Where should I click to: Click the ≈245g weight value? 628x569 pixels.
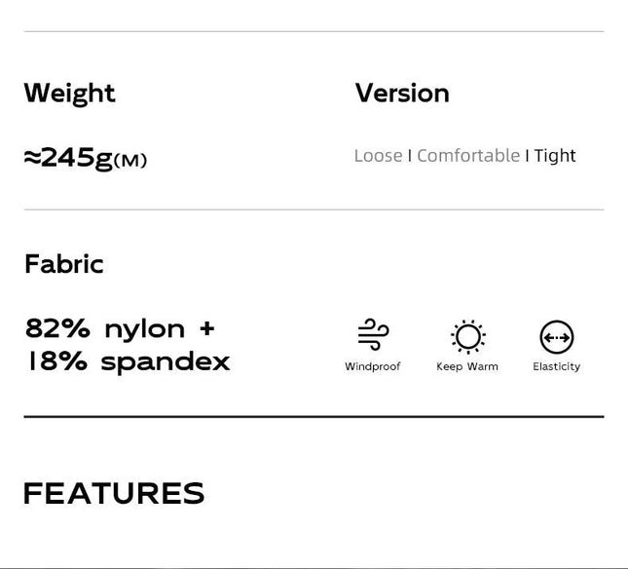coord(68,158)
